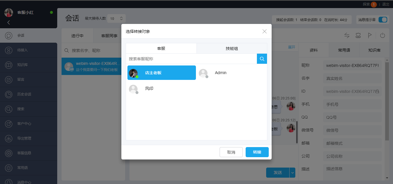Click the 公司名称 field
The width and height of the screenshot is (393, 184).
click(x=352, y=156)
